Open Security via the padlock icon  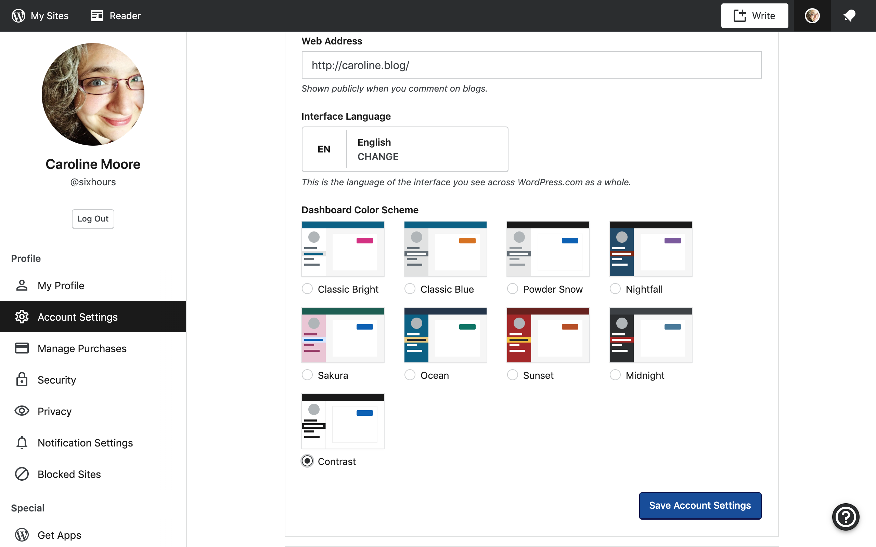pos(22,380)
